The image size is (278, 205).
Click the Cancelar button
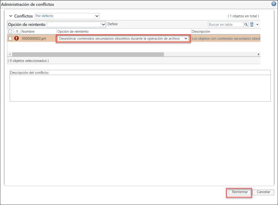[x=263, y=192]
